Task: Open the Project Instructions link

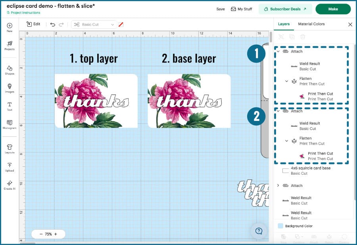Action: pos(23,13)
